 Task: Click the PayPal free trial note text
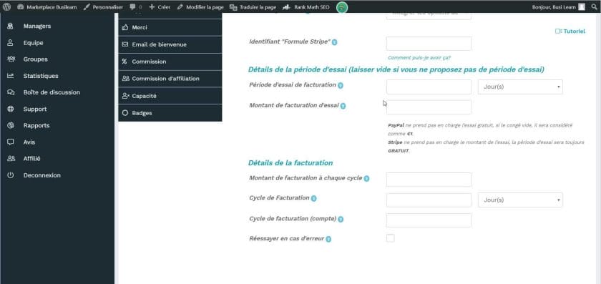(x=480, y=129)
